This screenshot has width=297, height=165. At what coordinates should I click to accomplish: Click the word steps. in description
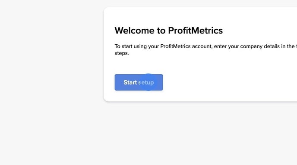(122, 53)
